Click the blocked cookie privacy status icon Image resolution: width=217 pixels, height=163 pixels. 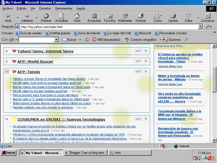[163, 146]
